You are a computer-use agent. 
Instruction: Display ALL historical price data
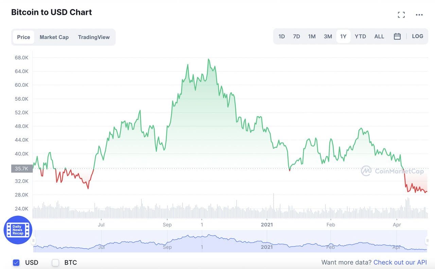379,36
